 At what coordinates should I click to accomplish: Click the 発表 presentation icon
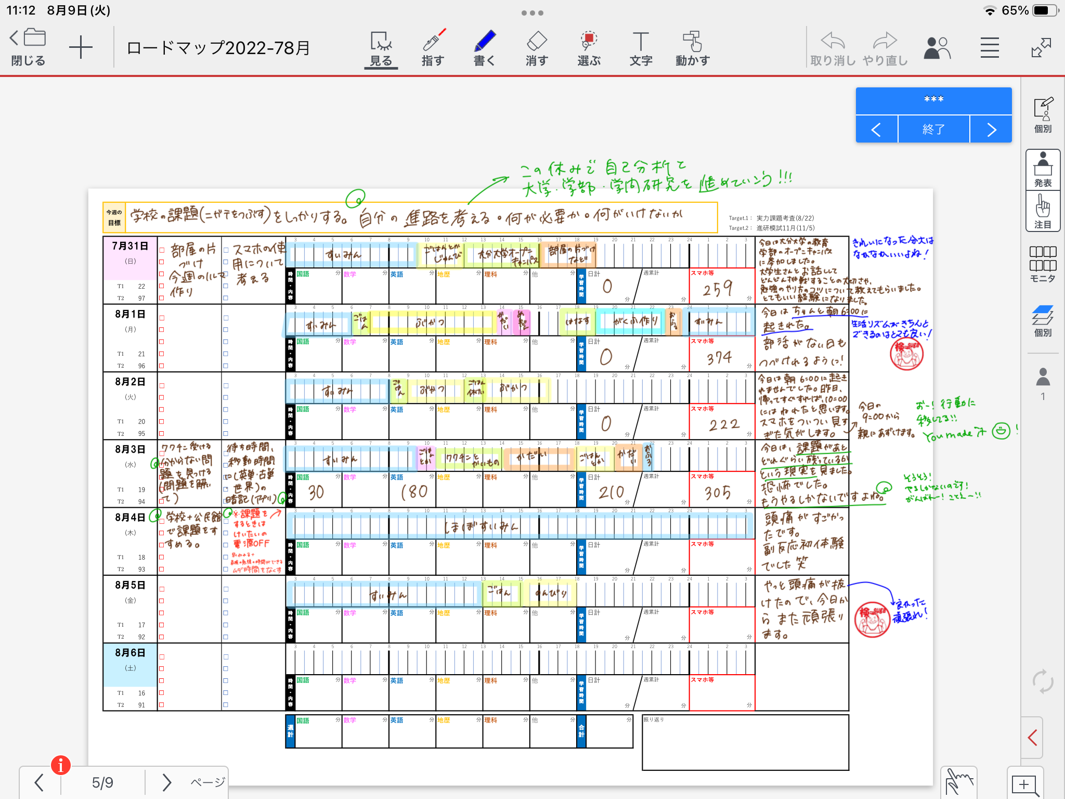pyautogui.click(x=1043, y=170)
